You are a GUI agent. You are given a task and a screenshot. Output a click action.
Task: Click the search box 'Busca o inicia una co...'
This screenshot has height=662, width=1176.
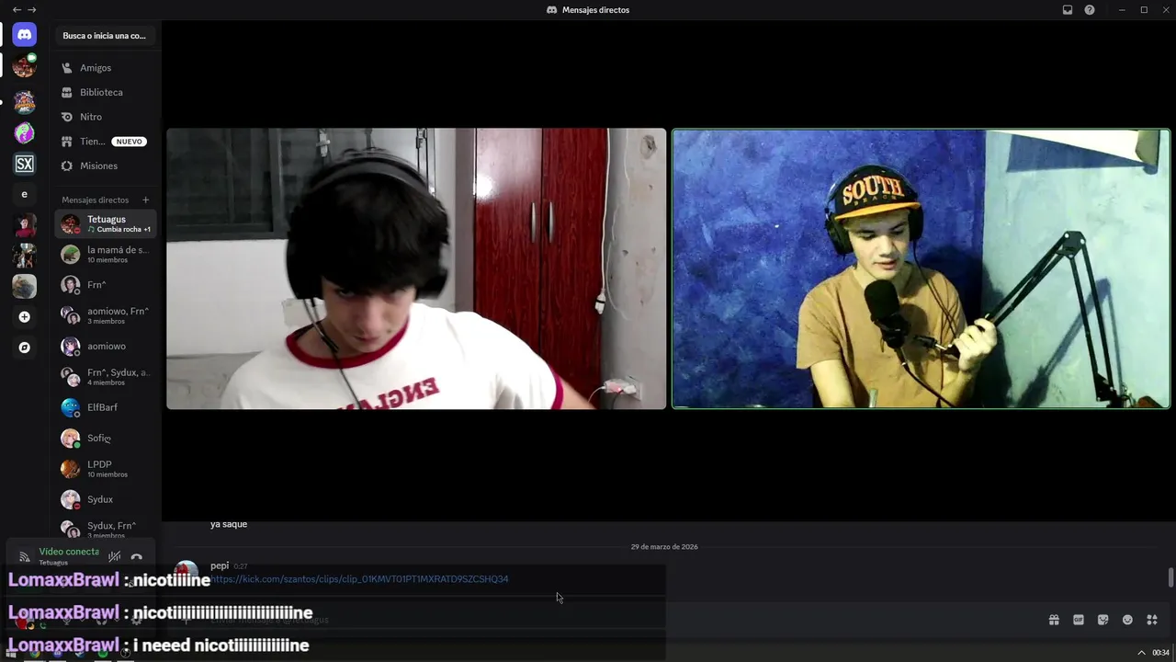(106, 36)
